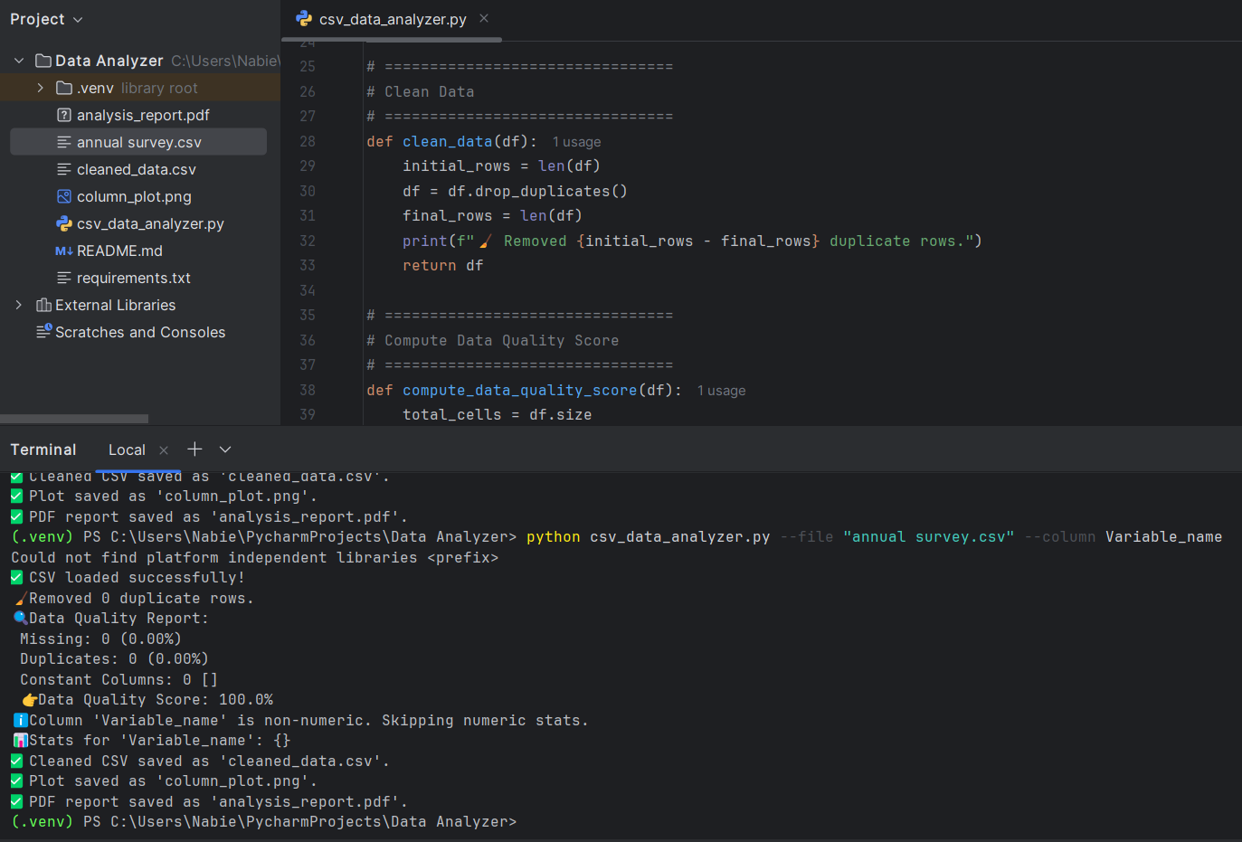Click the project tree horizontal scrollbar
This screenshot has width=1242, height=842.
tap(74, 419)
